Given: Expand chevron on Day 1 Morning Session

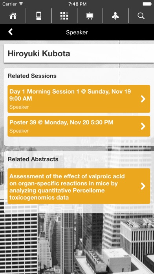Looking at the screenshot, I should tap(143, 99).
